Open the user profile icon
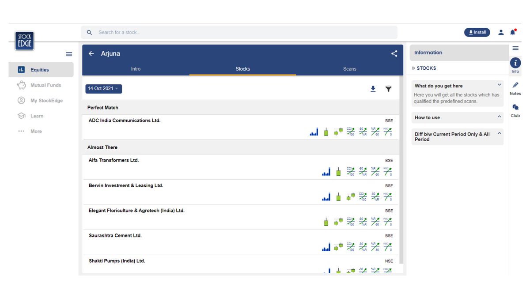The width and height of the screenshot is (530, 298). 501,32
